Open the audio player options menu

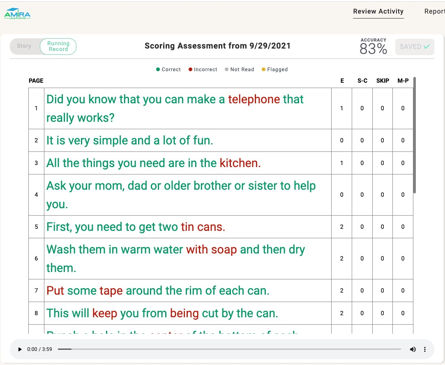[x=424, y=349]
